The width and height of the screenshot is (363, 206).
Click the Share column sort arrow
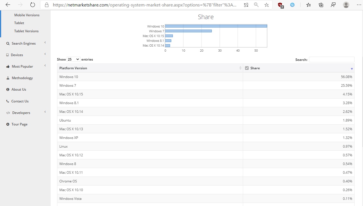click(x=352, y=69)
